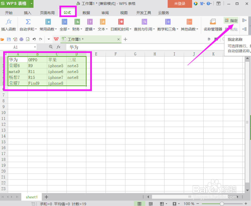251x206 pixels.
Task: Close the 工作簿1 document tab
Action: [x=118, y=39]
